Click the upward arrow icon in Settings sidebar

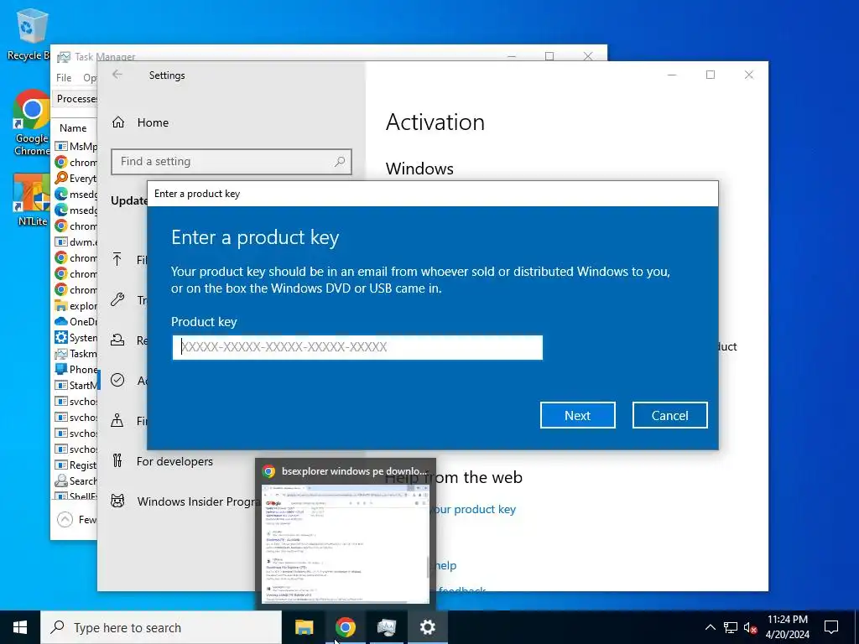(x=117, y=259)
